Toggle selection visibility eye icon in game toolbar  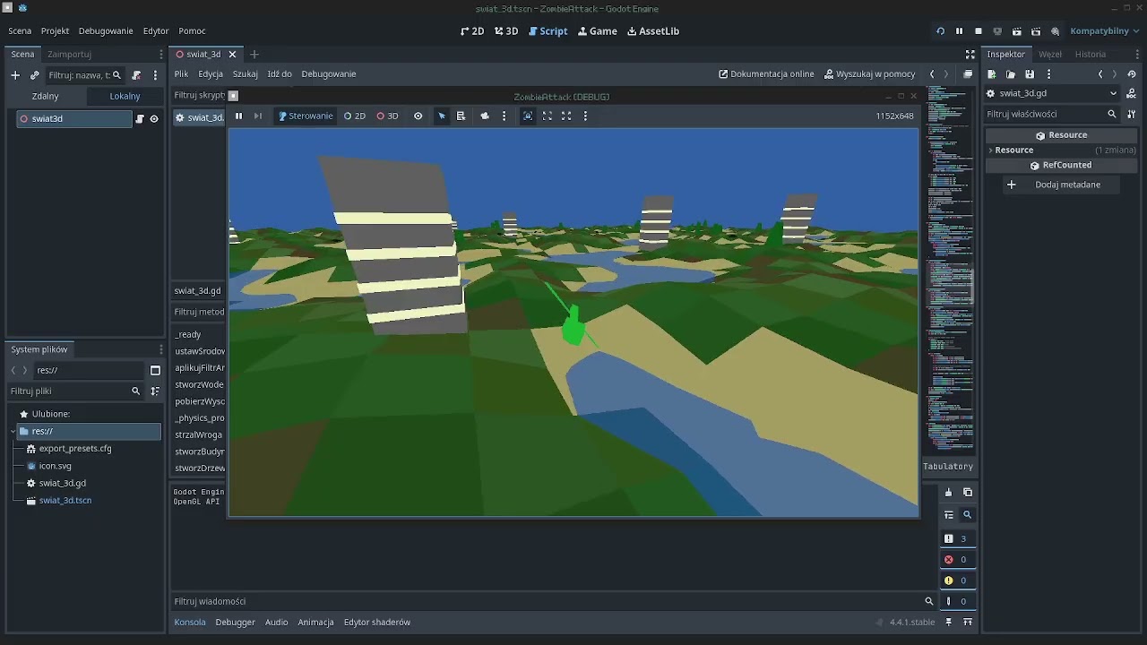click(418, 116)
